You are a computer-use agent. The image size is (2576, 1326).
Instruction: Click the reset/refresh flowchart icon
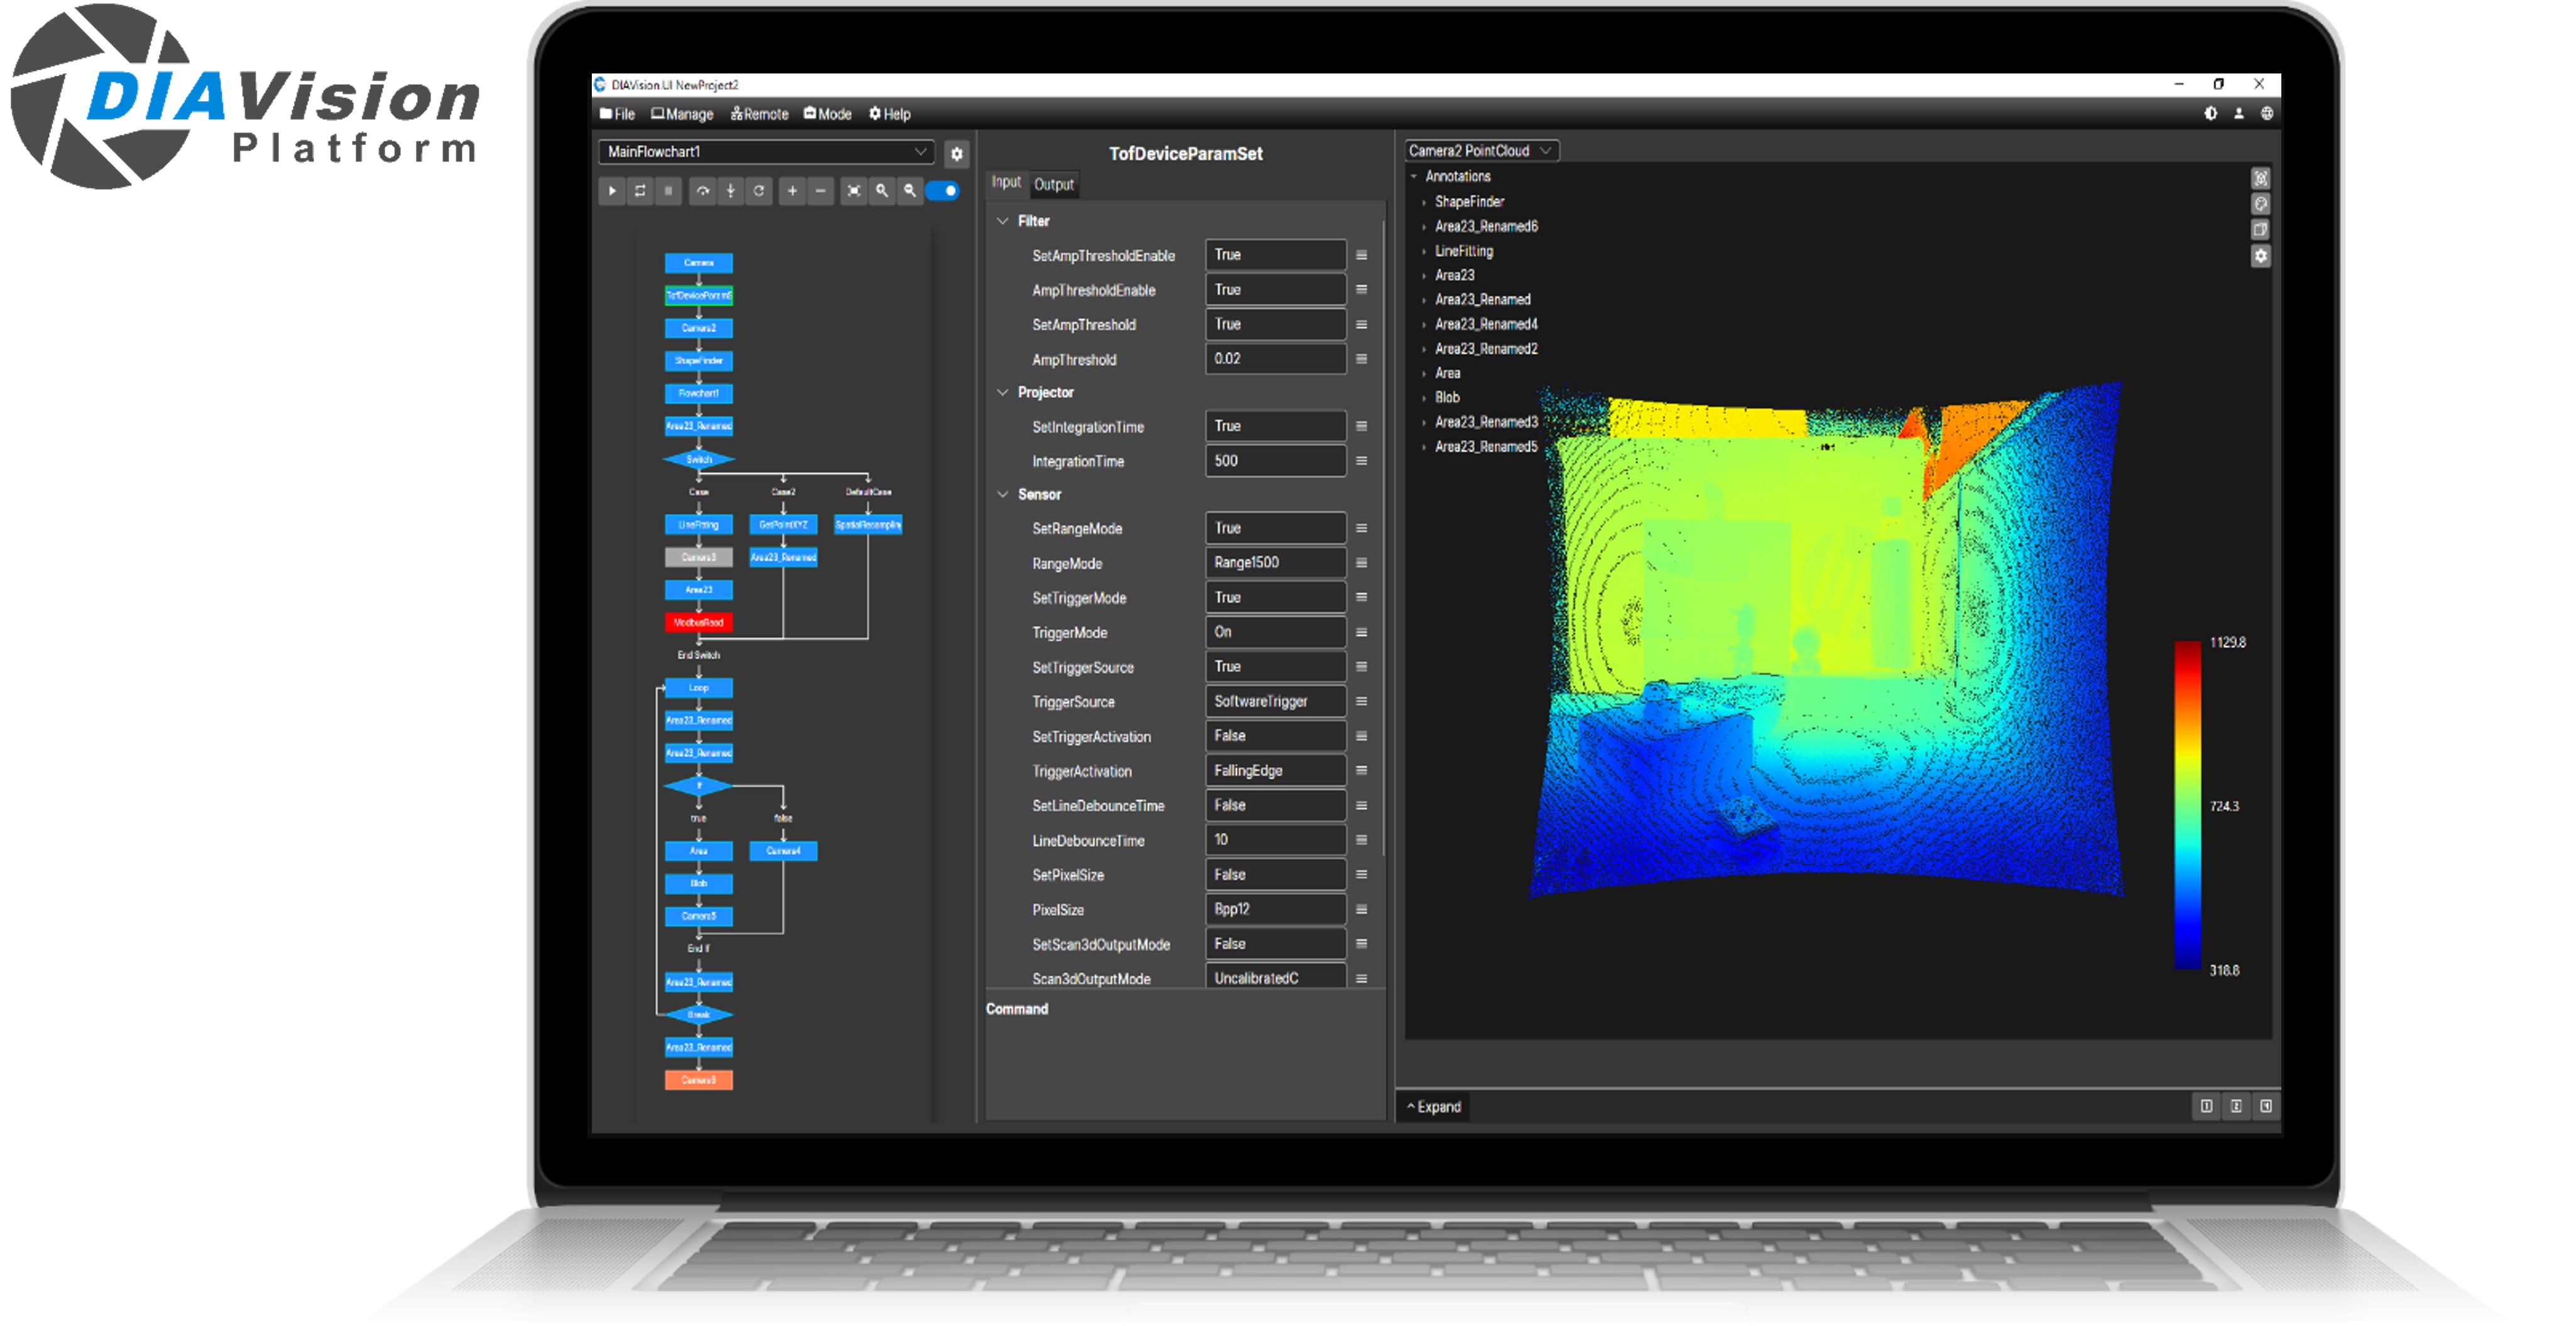pyautogui.click(x=759, y=191)
